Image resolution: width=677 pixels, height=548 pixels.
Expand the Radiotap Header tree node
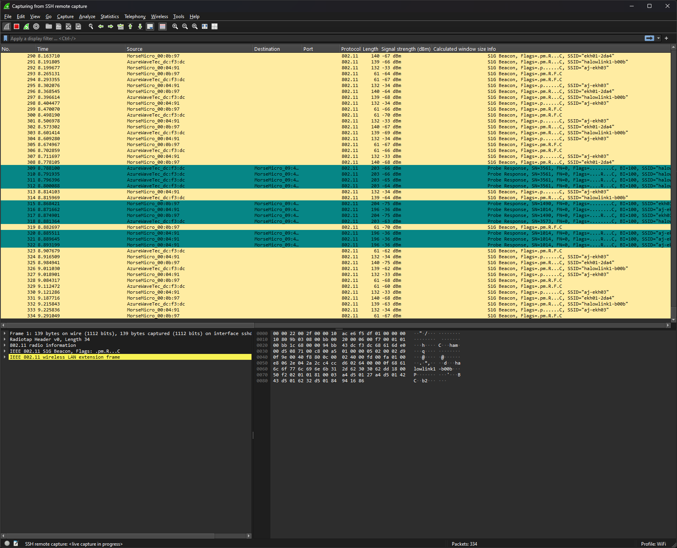pos(5,339)
